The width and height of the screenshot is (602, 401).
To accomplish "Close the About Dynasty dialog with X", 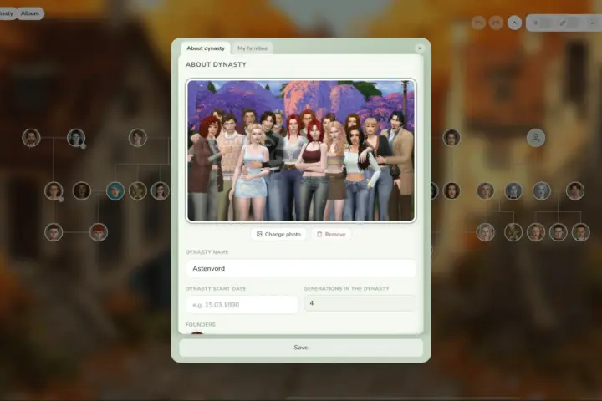I will 420,48.
